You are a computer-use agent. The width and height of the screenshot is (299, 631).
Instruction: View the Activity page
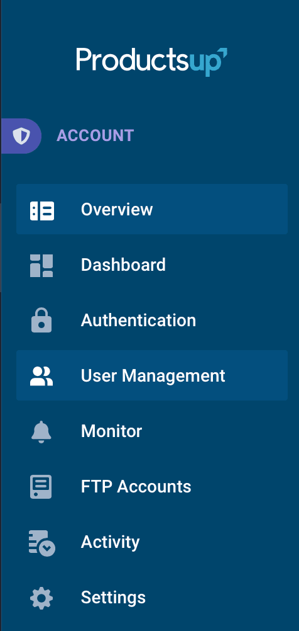click(x=111, y=542)
